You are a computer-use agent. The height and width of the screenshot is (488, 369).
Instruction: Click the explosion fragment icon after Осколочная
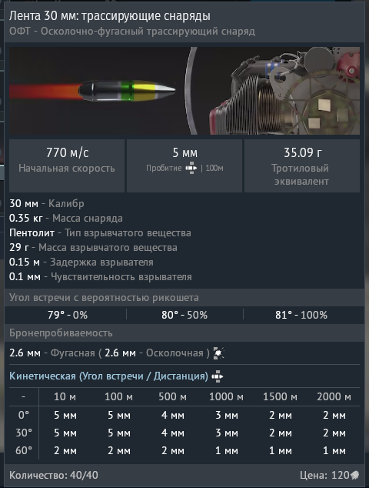pyautogui.click(x=219, y=353)
